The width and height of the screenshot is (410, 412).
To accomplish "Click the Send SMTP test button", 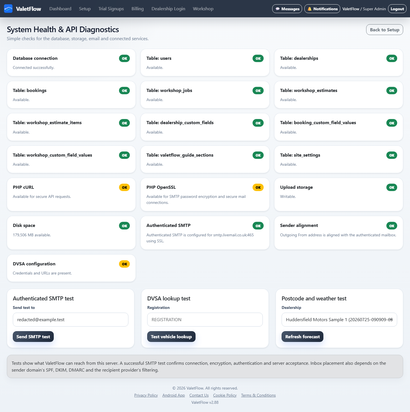I will click(33, 337).
